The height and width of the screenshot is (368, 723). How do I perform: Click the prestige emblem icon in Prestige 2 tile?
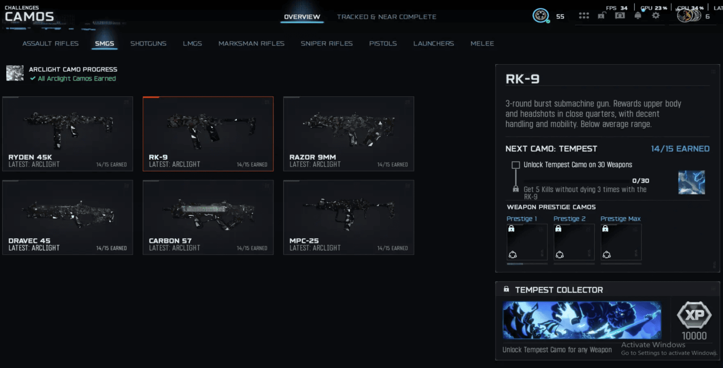pyautogui.click(x=560, y=255)
